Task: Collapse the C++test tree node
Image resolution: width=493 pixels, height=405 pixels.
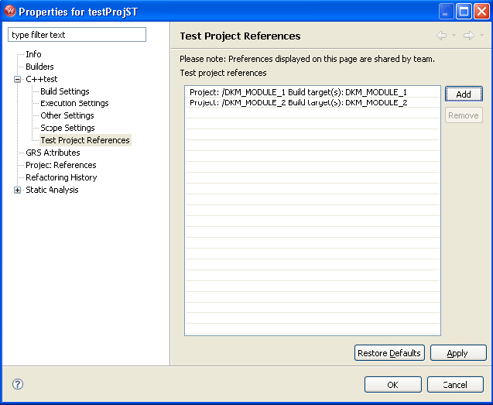Action: [x=18, y=79]
